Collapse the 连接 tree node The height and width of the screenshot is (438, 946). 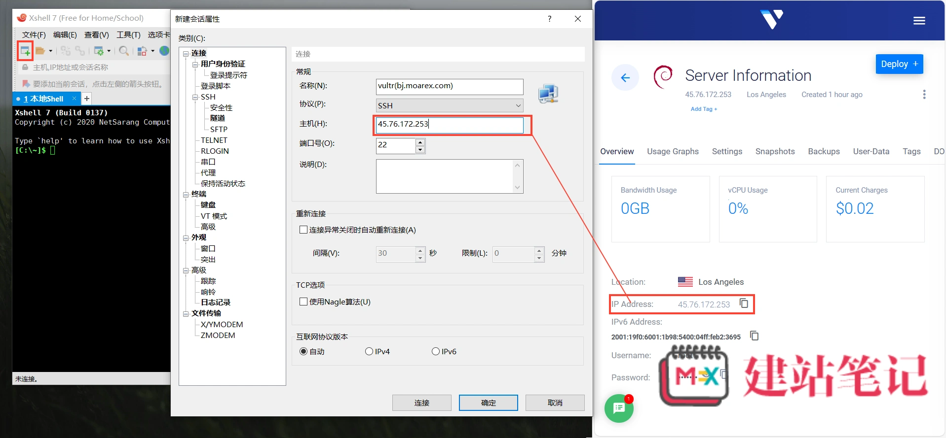pyautogui.click(x=186, y=53)
